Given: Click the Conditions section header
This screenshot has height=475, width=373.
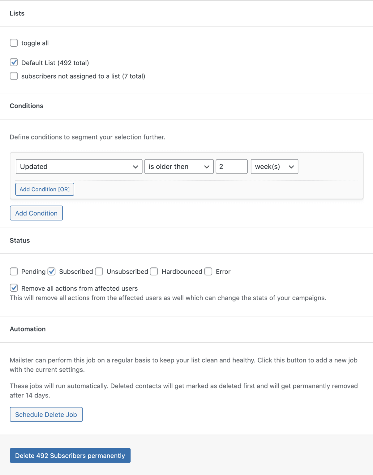Looking at the screenshot, I should click(x=27, y=106).
